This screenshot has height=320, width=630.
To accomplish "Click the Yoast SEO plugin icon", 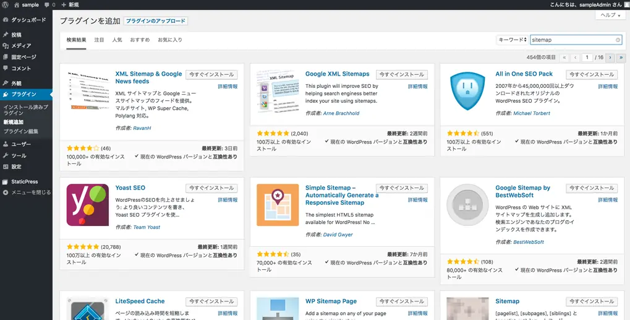I will pos(88,205).
